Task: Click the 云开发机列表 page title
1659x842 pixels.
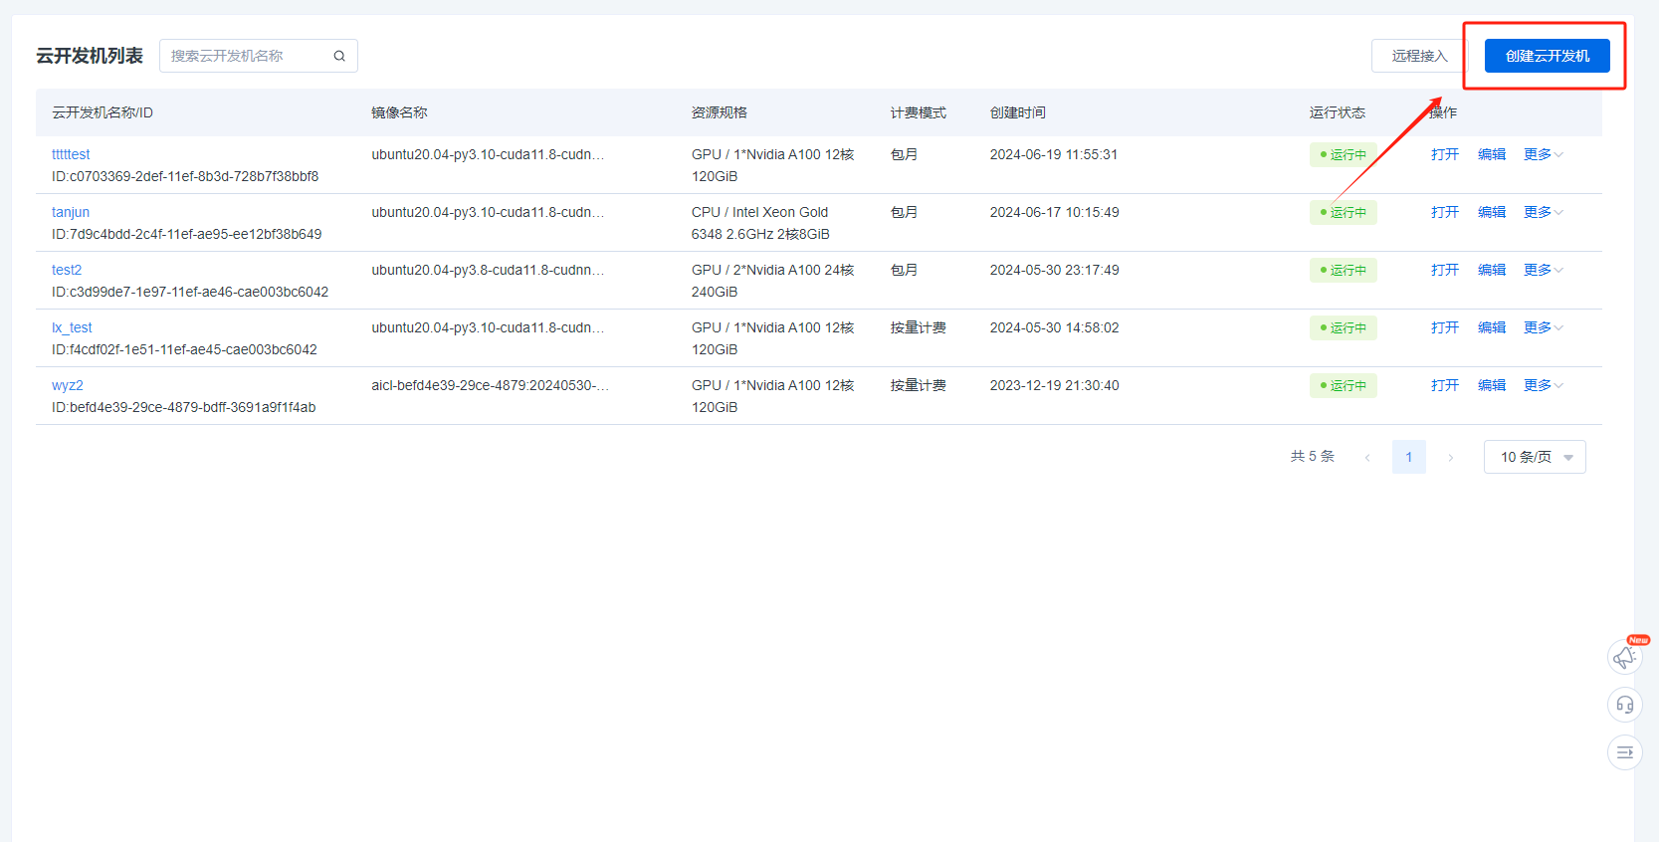Action: [90, 56]
